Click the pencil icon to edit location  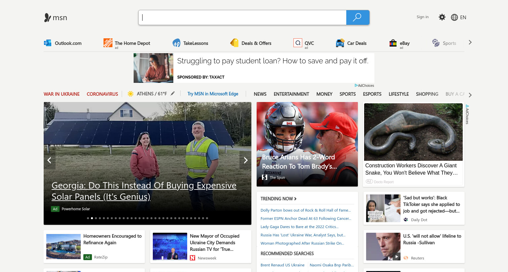(173, 93)
